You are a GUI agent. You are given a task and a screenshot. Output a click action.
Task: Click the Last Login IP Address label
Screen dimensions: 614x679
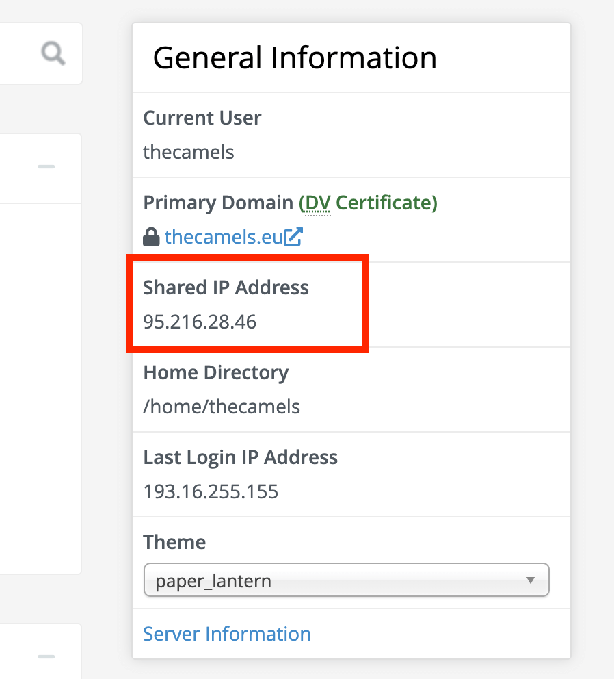click(240, 457)
